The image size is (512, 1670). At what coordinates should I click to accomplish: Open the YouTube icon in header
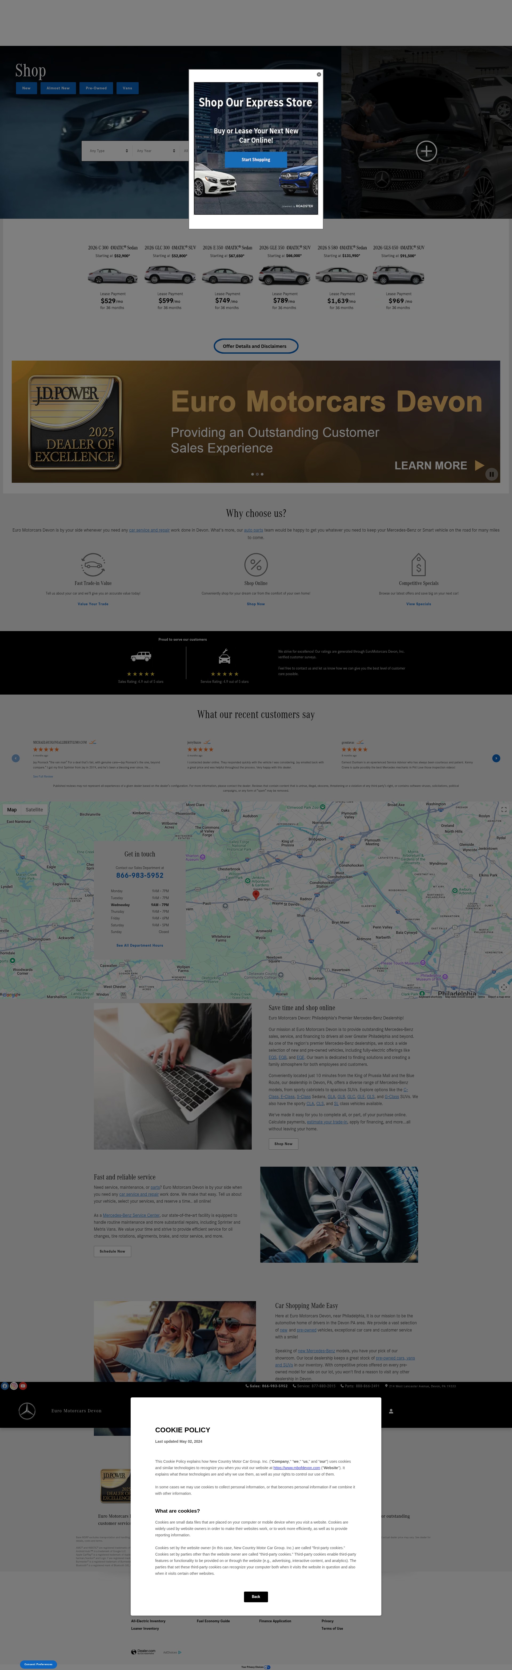23,1386
